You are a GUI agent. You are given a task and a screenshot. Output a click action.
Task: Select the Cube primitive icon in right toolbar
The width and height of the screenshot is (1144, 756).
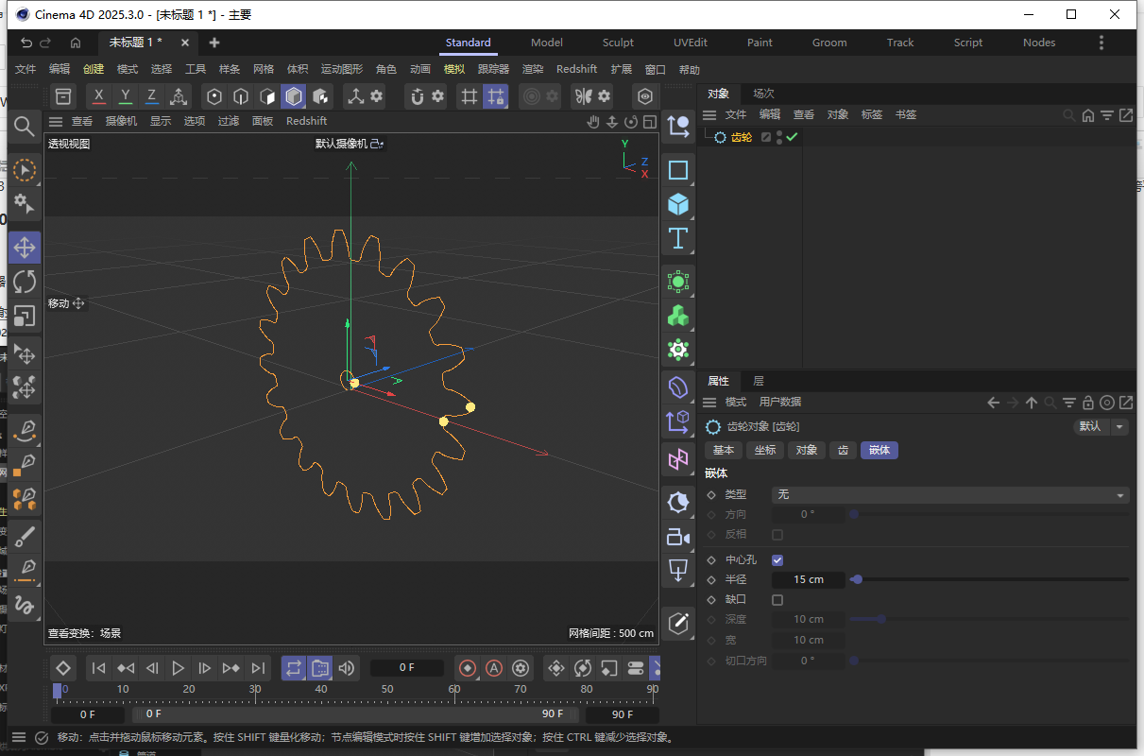point(677,204)
